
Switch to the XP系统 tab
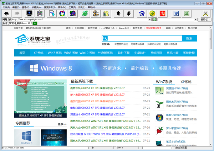(x=185, y=82)
